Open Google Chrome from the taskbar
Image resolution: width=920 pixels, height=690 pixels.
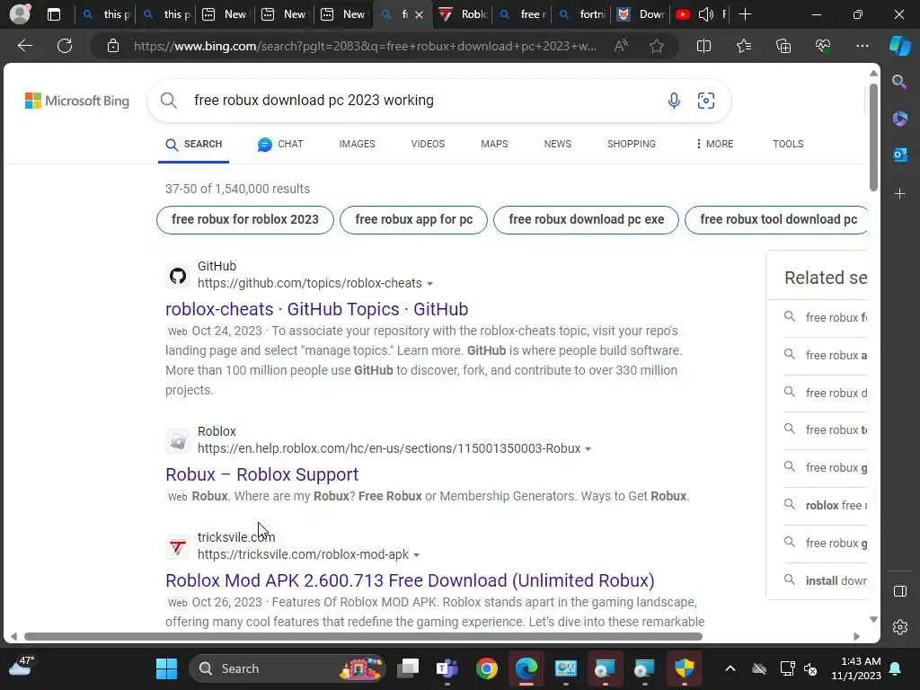tap(486, 668)
